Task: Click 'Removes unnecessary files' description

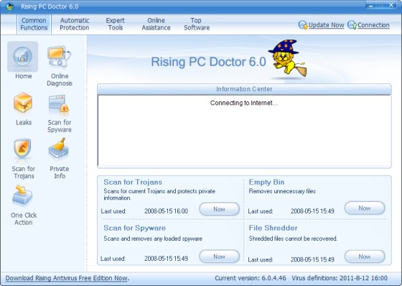Action: coord(282,191)
